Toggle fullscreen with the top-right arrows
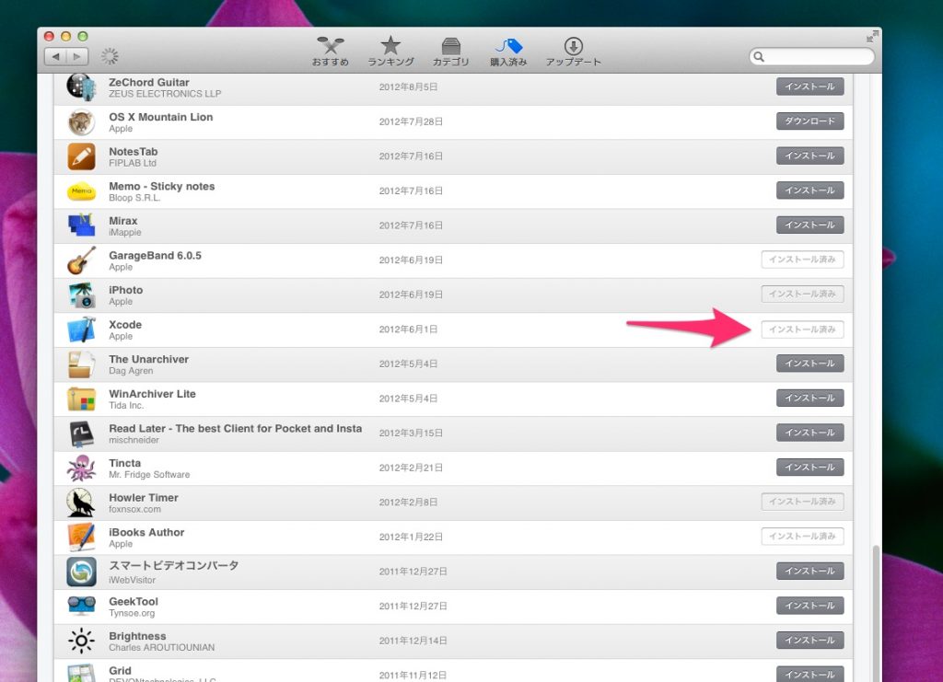The image size is (943, 682). (x=871, y=36)
